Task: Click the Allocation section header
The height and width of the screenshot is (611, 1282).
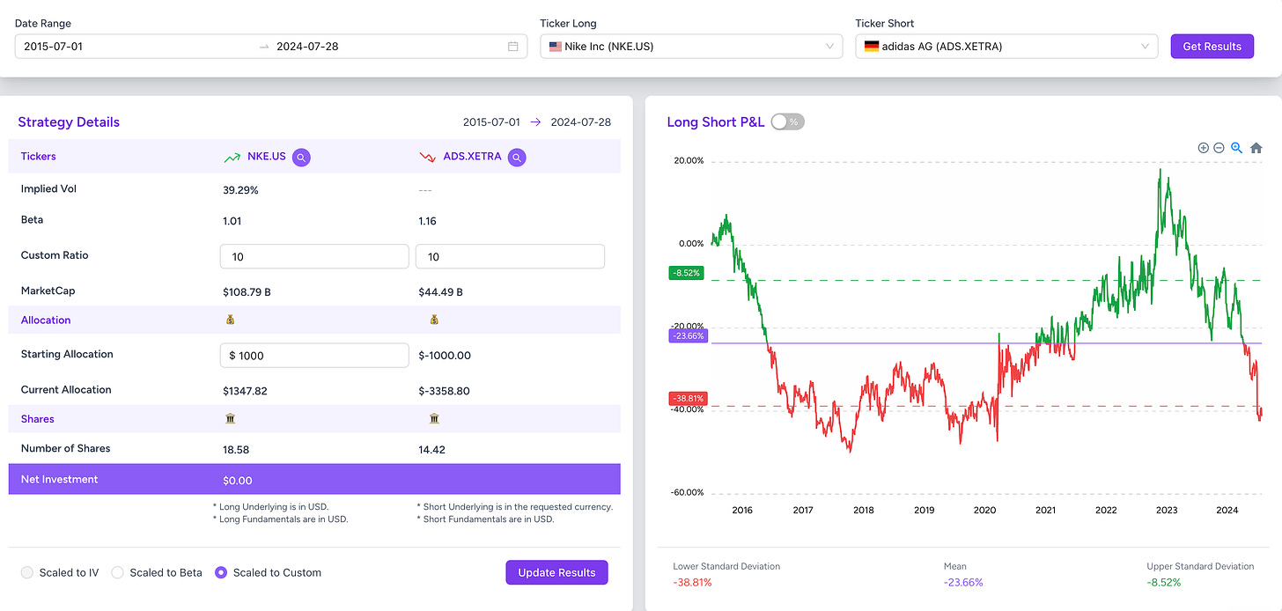Action: (46, 320)
